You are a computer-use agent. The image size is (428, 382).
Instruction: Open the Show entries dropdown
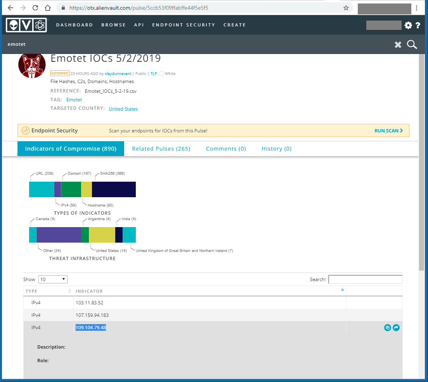[x=53, y=280]
